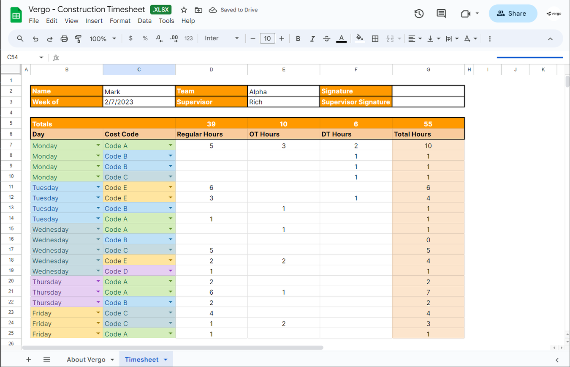Click the total hours cell showing 55
Screen dimensions: 570x367
(428, 124)
